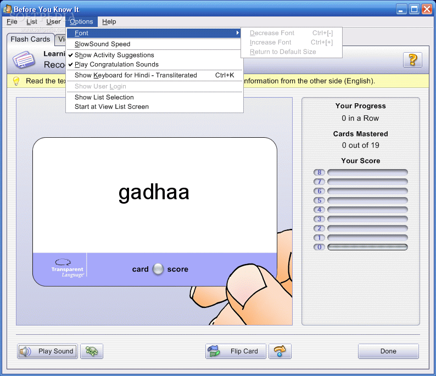This screenshot has width=436, height=376.
Task: Select score level 7 badge
Action: [x=319, y=182]
